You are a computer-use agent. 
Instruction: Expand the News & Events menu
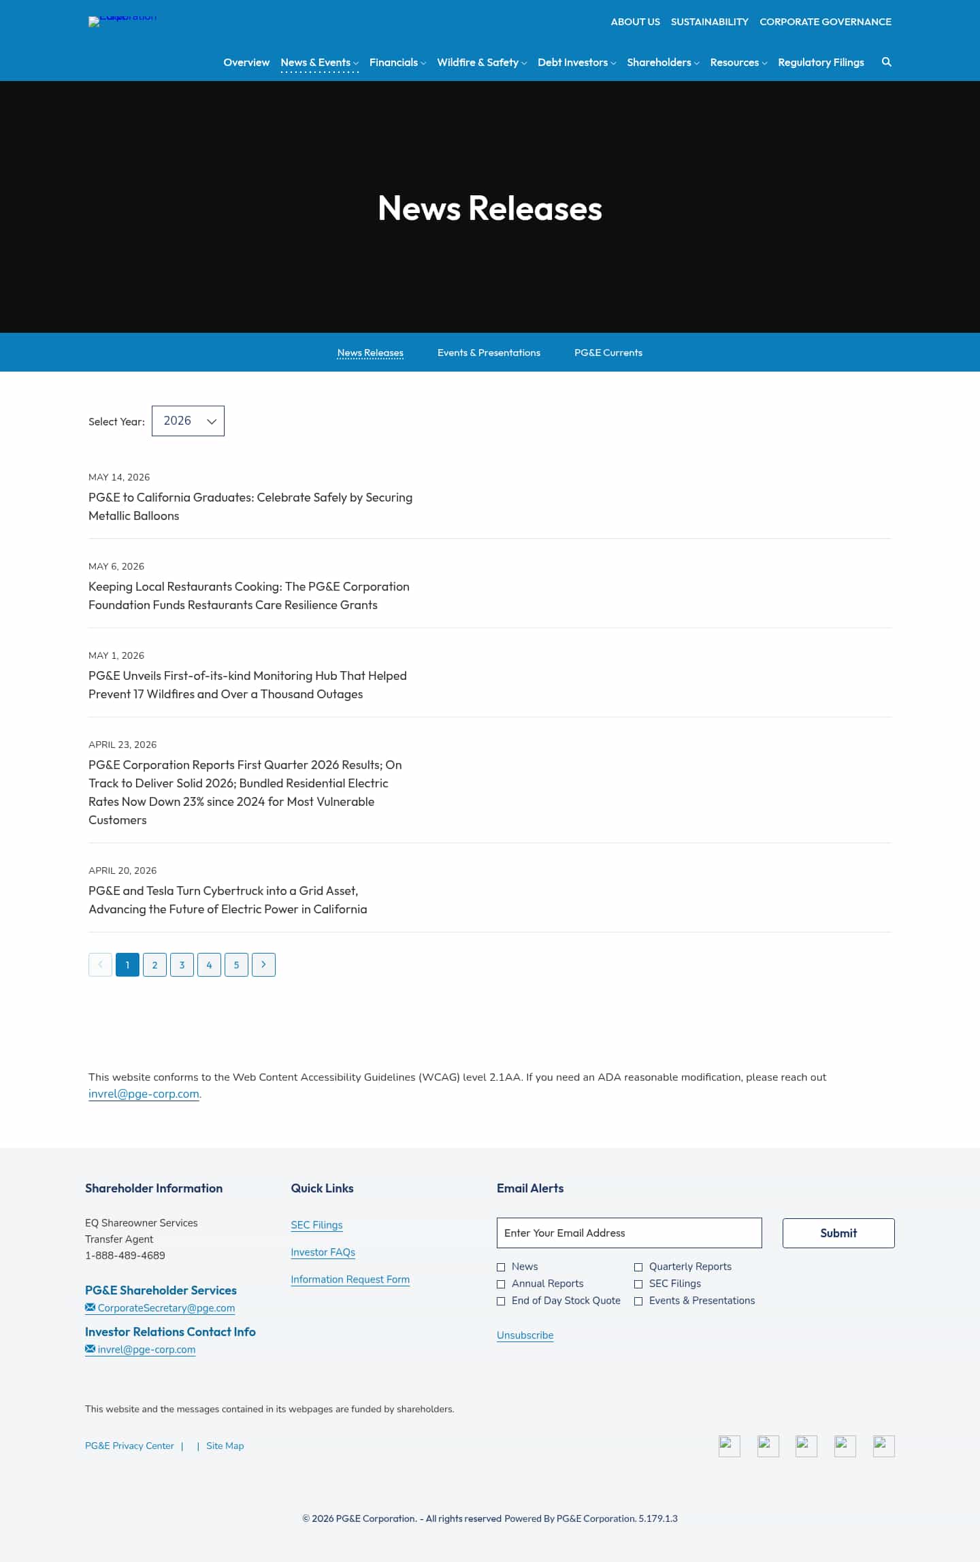(x=319, y=63)
